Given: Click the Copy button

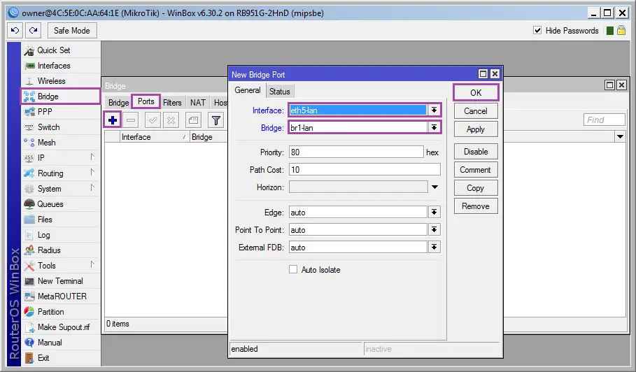Looking at the screenshot, I should 476,188.
